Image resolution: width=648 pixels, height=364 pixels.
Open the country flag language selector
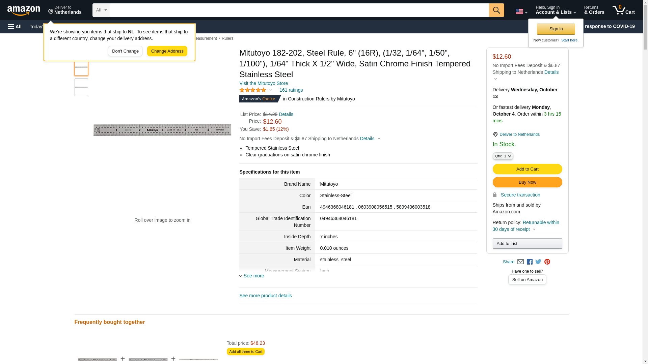tap(521, 12)
